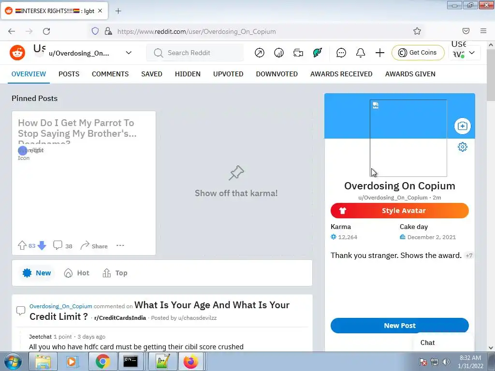This screenshot has width=495, height=371.
Task: Open the Windows Start menu
Action: click(x=13, y=362)
